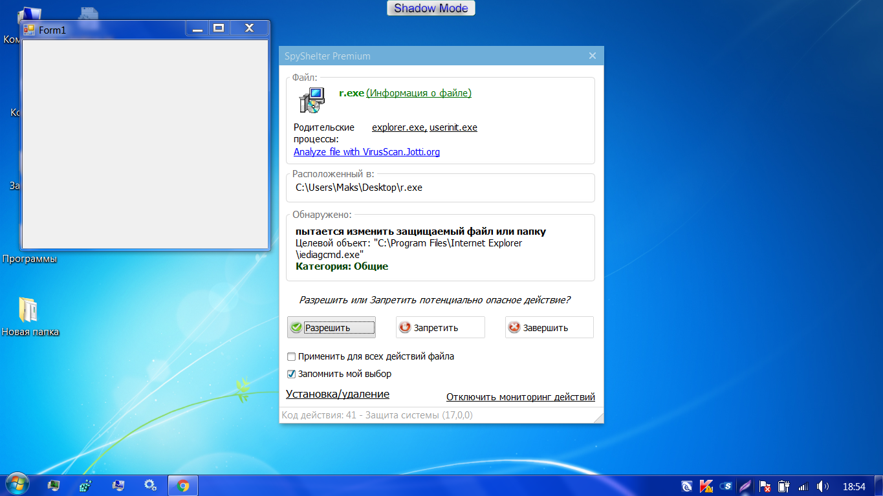Click the userinit.exe parent process link

coord(453,127)
